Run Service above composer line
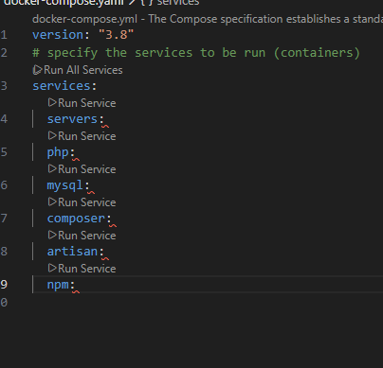The image size is (383, 368). click(x=82, y=202)
